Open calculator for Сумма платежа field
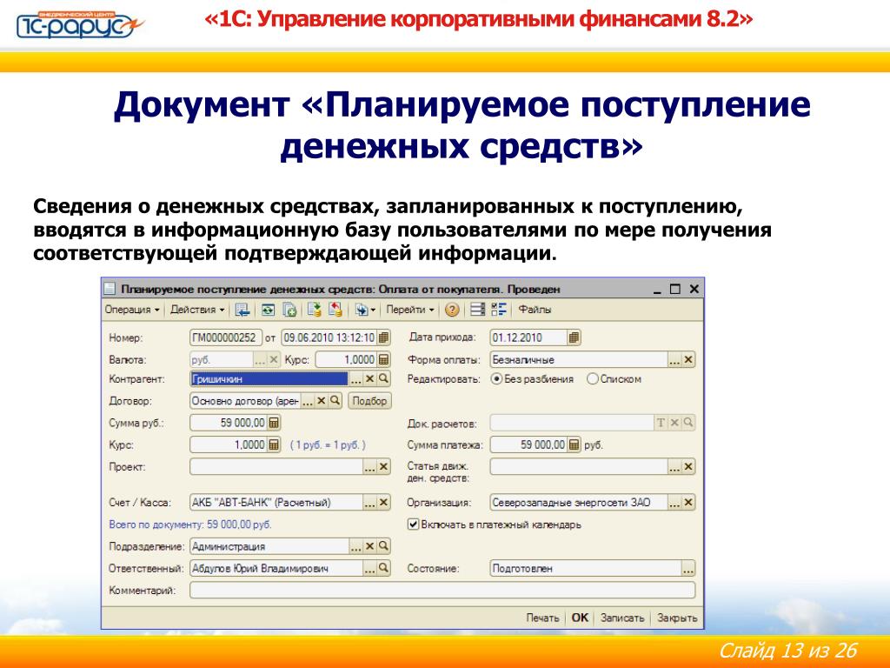This screenshot has width=890, height=668. (x=574, y=444)
